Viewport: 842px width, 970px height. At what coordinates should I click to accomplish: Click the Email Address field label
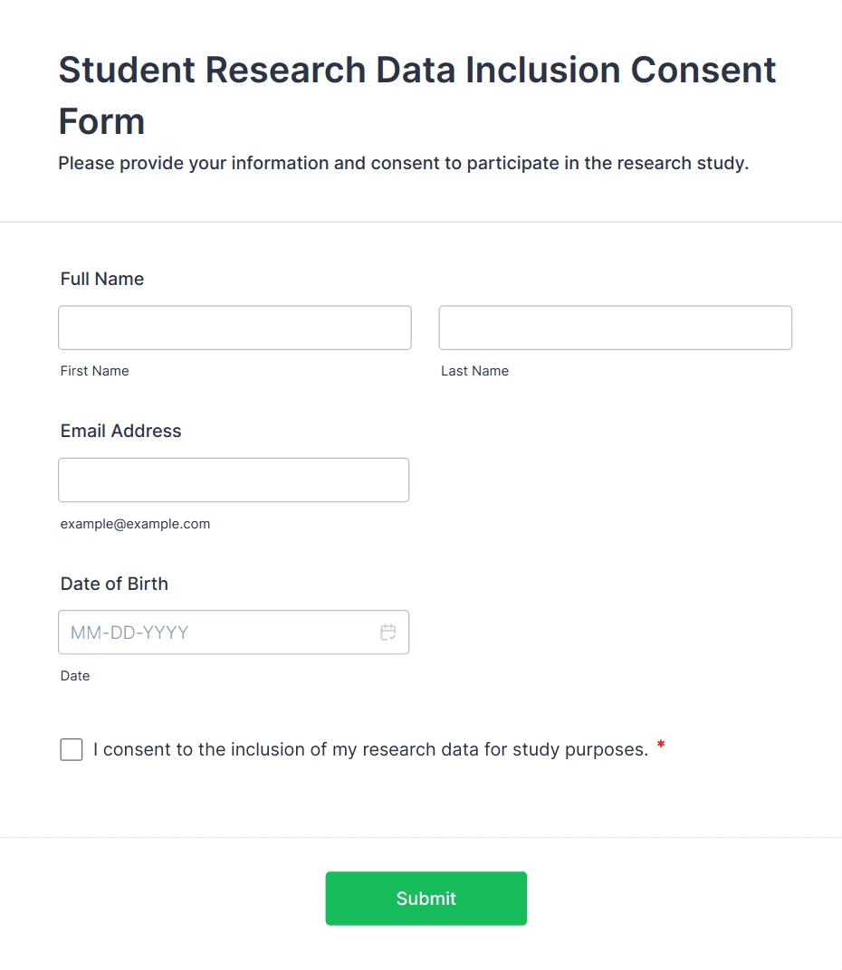pyautogui.click(x=121, y=431)
